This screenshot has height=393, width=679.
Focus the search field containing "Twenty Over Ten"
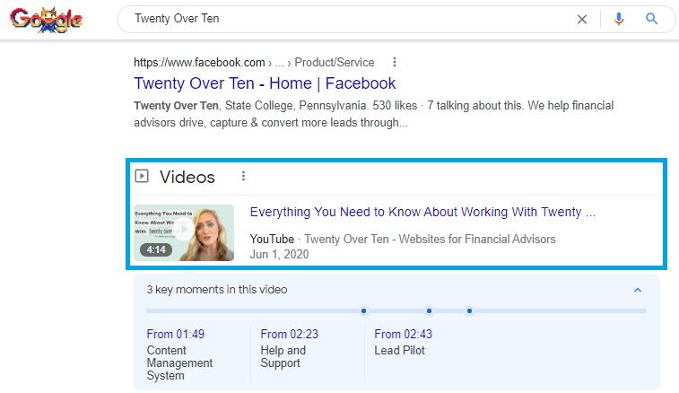(x=341, y=19)
